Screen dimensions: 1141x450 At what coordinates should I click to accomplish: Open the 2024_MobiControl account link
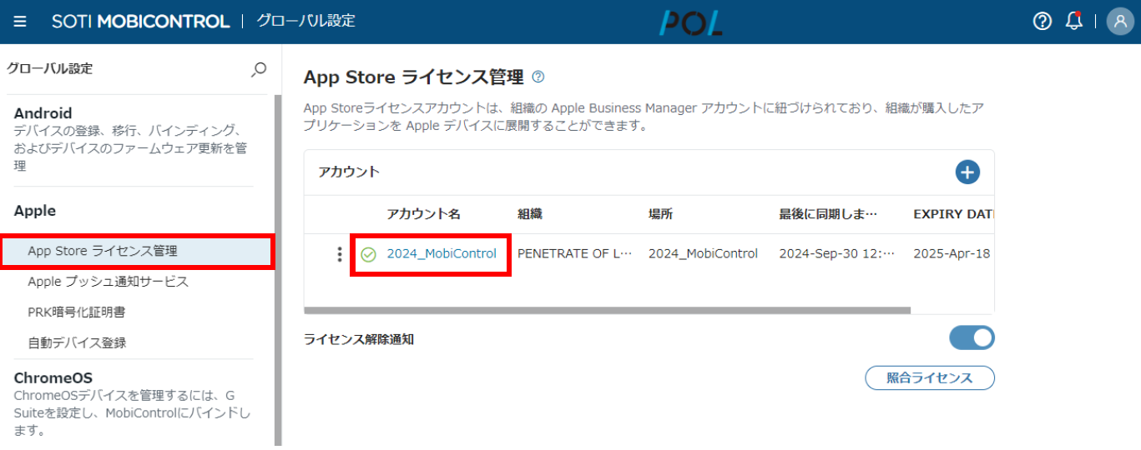coord(442,254)
